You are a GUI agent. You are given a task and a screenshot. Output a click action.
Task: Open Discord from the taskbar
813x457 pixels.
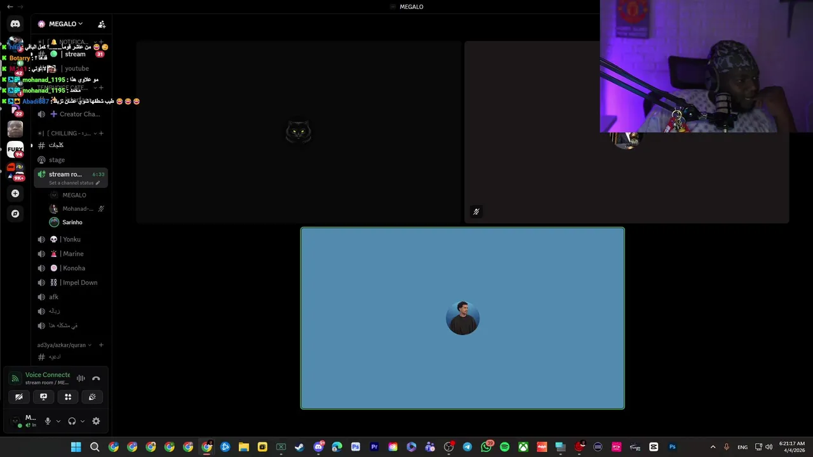pyautogui.click(x=318, y=447)
